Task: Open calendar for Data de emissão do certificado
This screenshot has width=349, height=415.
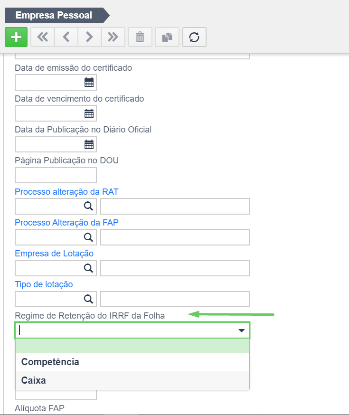Action: coord(89,83)
